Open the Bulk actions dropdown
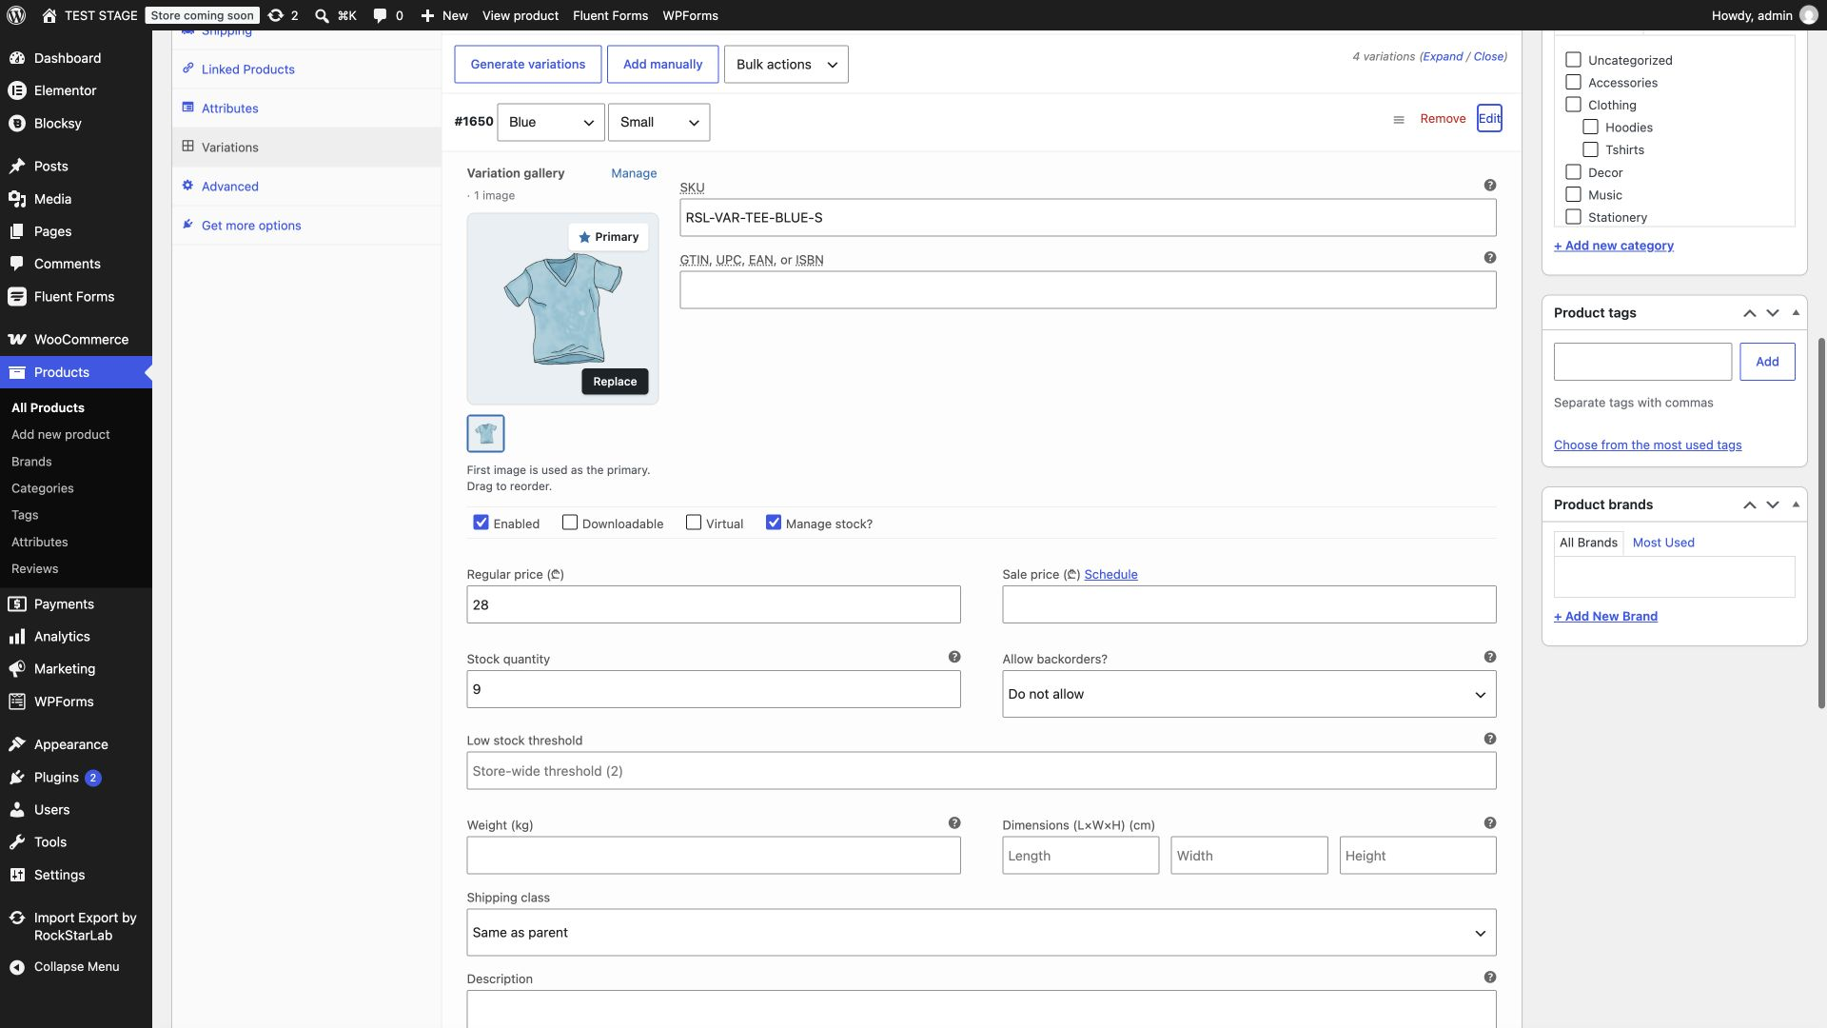This screenshot has height=1028, width=1827. [x=786, y=65]
